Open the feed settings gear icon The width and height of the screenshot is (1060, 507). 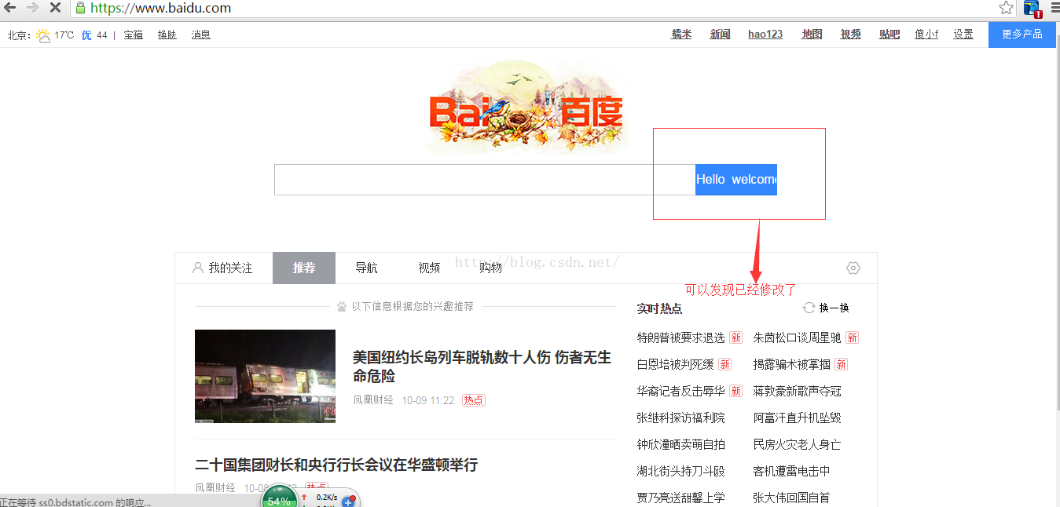(x=853, y=268)
